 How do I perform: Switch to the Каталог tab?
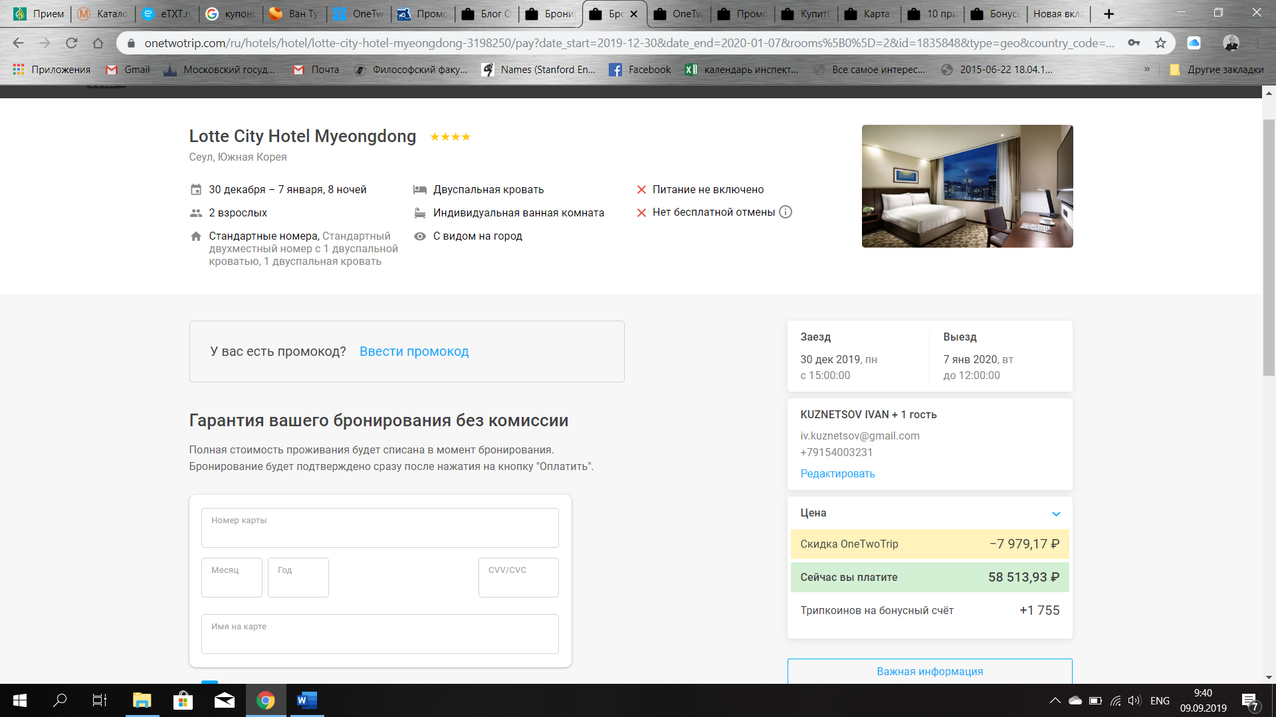pyautogui.click(x=102, y=14)
